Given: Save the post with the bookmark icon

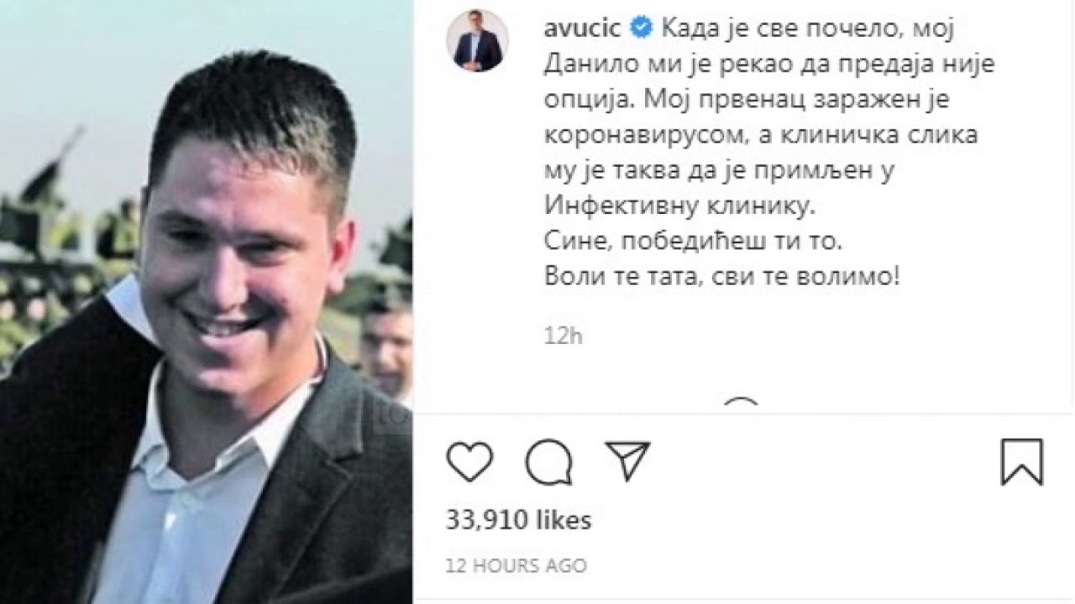Looking at the screenshot, I should pyautogui.click(x=1022, y=461).
